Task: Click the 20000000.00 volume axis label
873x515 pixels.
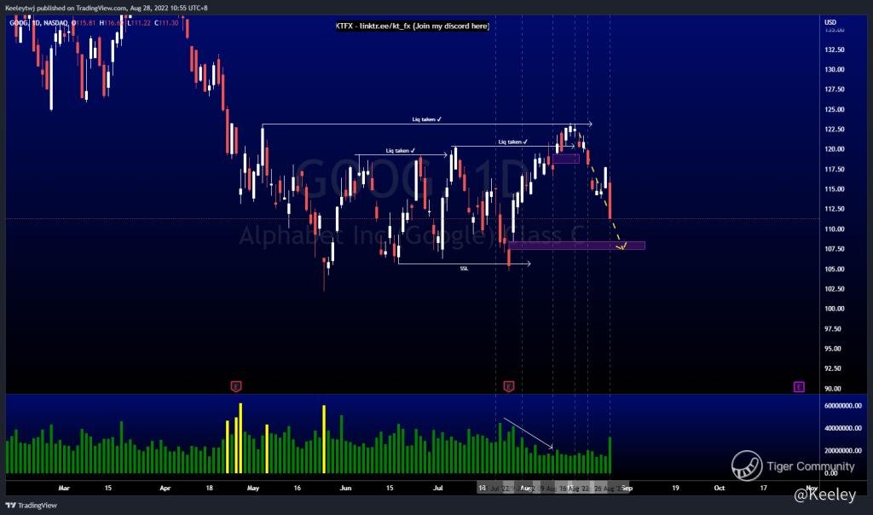Action: 842,450
